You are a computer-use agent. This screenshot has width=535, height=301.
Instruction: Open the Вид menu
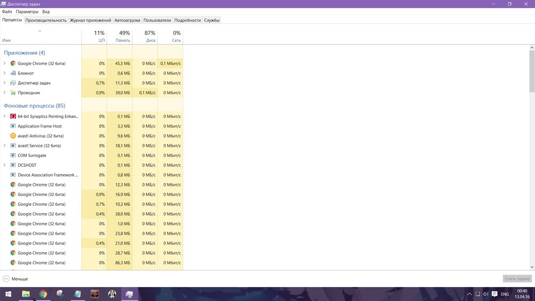click(46, 12)
